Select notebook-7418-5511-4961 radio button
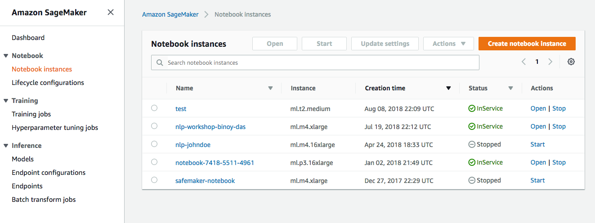Screen dimensions: 595x223 pos(154,162)
